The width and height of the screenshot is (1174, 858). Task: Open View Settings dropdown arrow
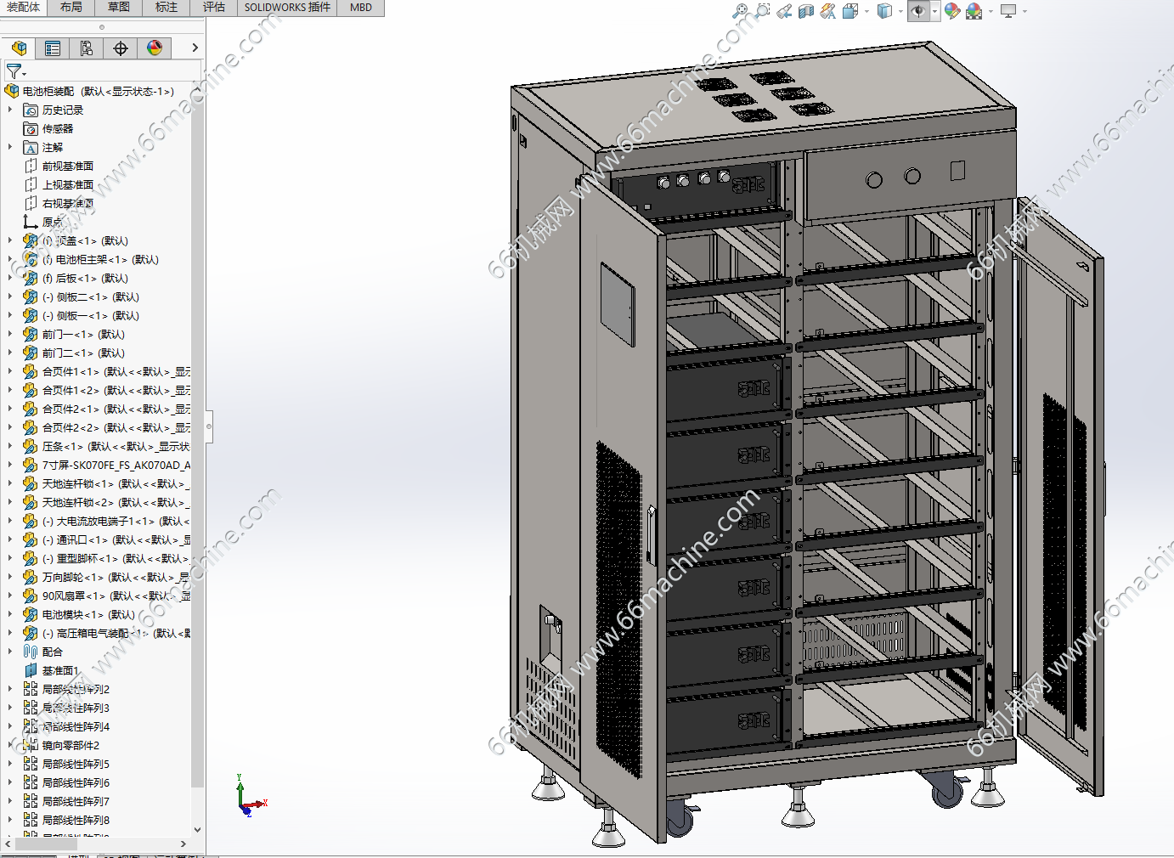click(x=1024, y=12)
